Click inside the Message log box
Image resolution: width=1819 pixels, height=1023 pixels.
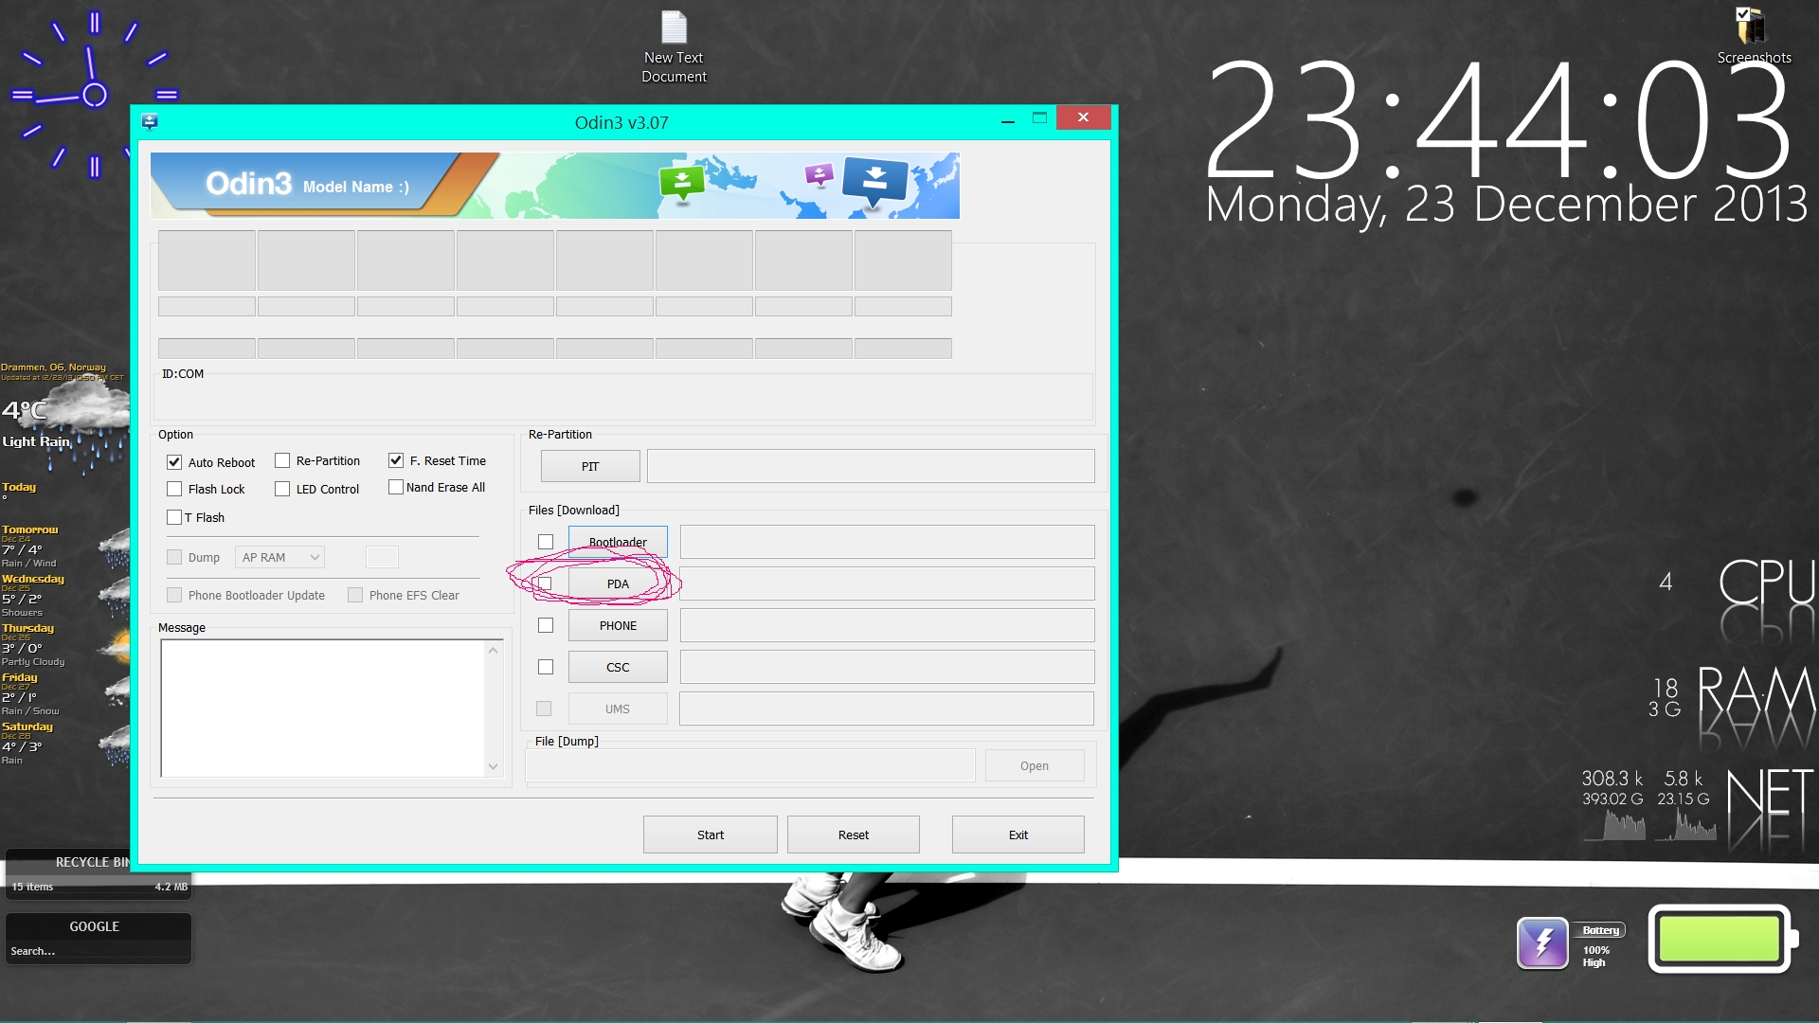[322, 709]
